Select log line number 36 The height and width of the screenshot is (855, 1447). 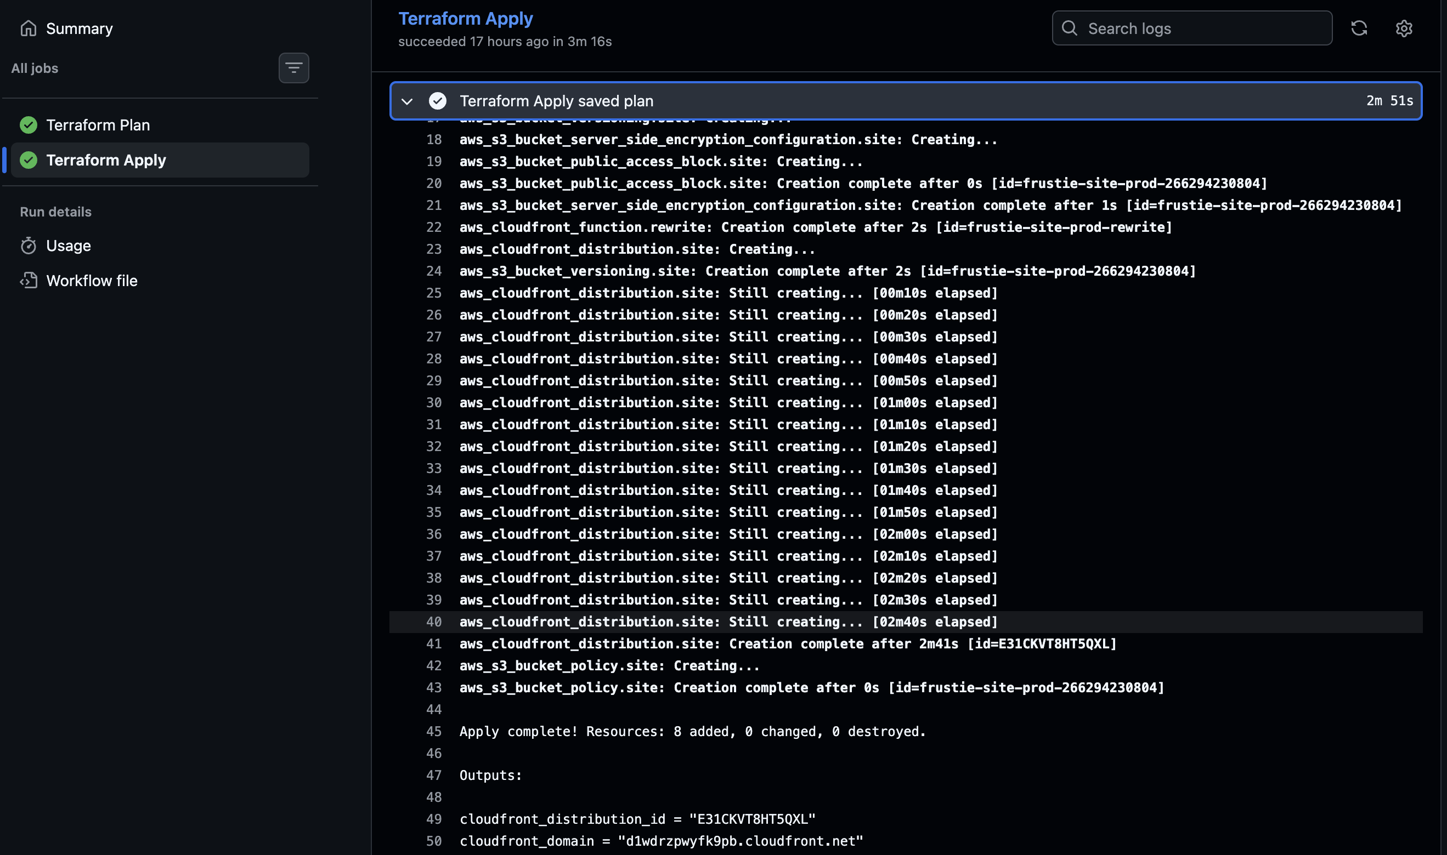click(433, 534)
